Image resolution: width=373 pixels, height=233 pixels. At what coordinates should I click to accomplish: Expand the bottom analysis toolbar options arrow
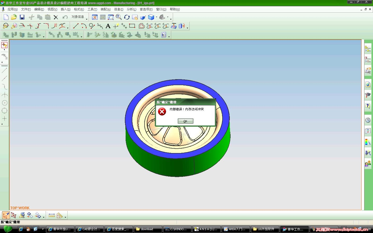(66, 217)
